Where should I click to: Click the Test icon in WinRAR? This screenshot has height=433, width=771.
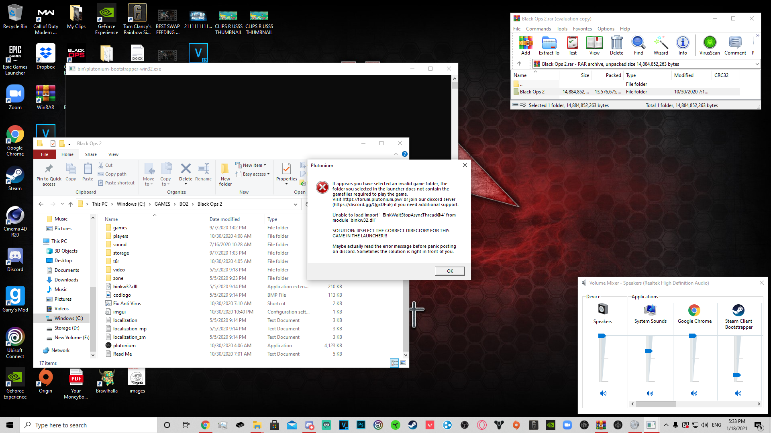click(x=573, y=45)
